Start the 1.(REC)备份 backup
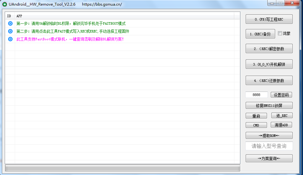This screenshot has height=175, width=303. coord(260,34)
